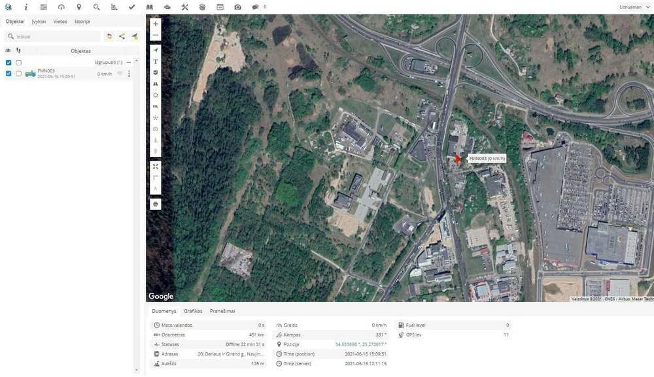654x377 pixels.
Task: Toggle the routes road map tool
Action: tap(156, 84)
